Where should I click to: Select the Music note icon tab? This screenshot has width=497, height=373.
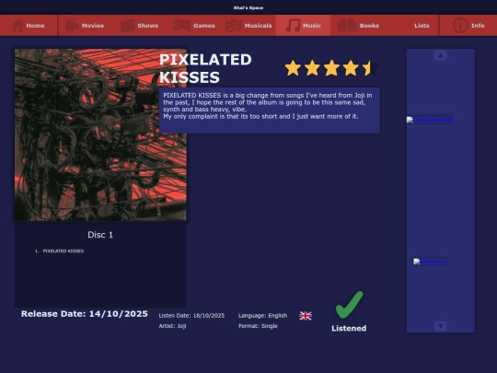tap(293, 26)
